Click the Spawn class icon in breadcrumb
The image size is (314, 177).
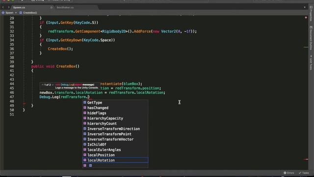(3, 13)
